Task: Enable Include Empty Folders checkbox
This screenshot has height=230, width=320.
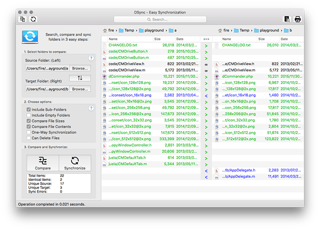Action: [28, 115]
